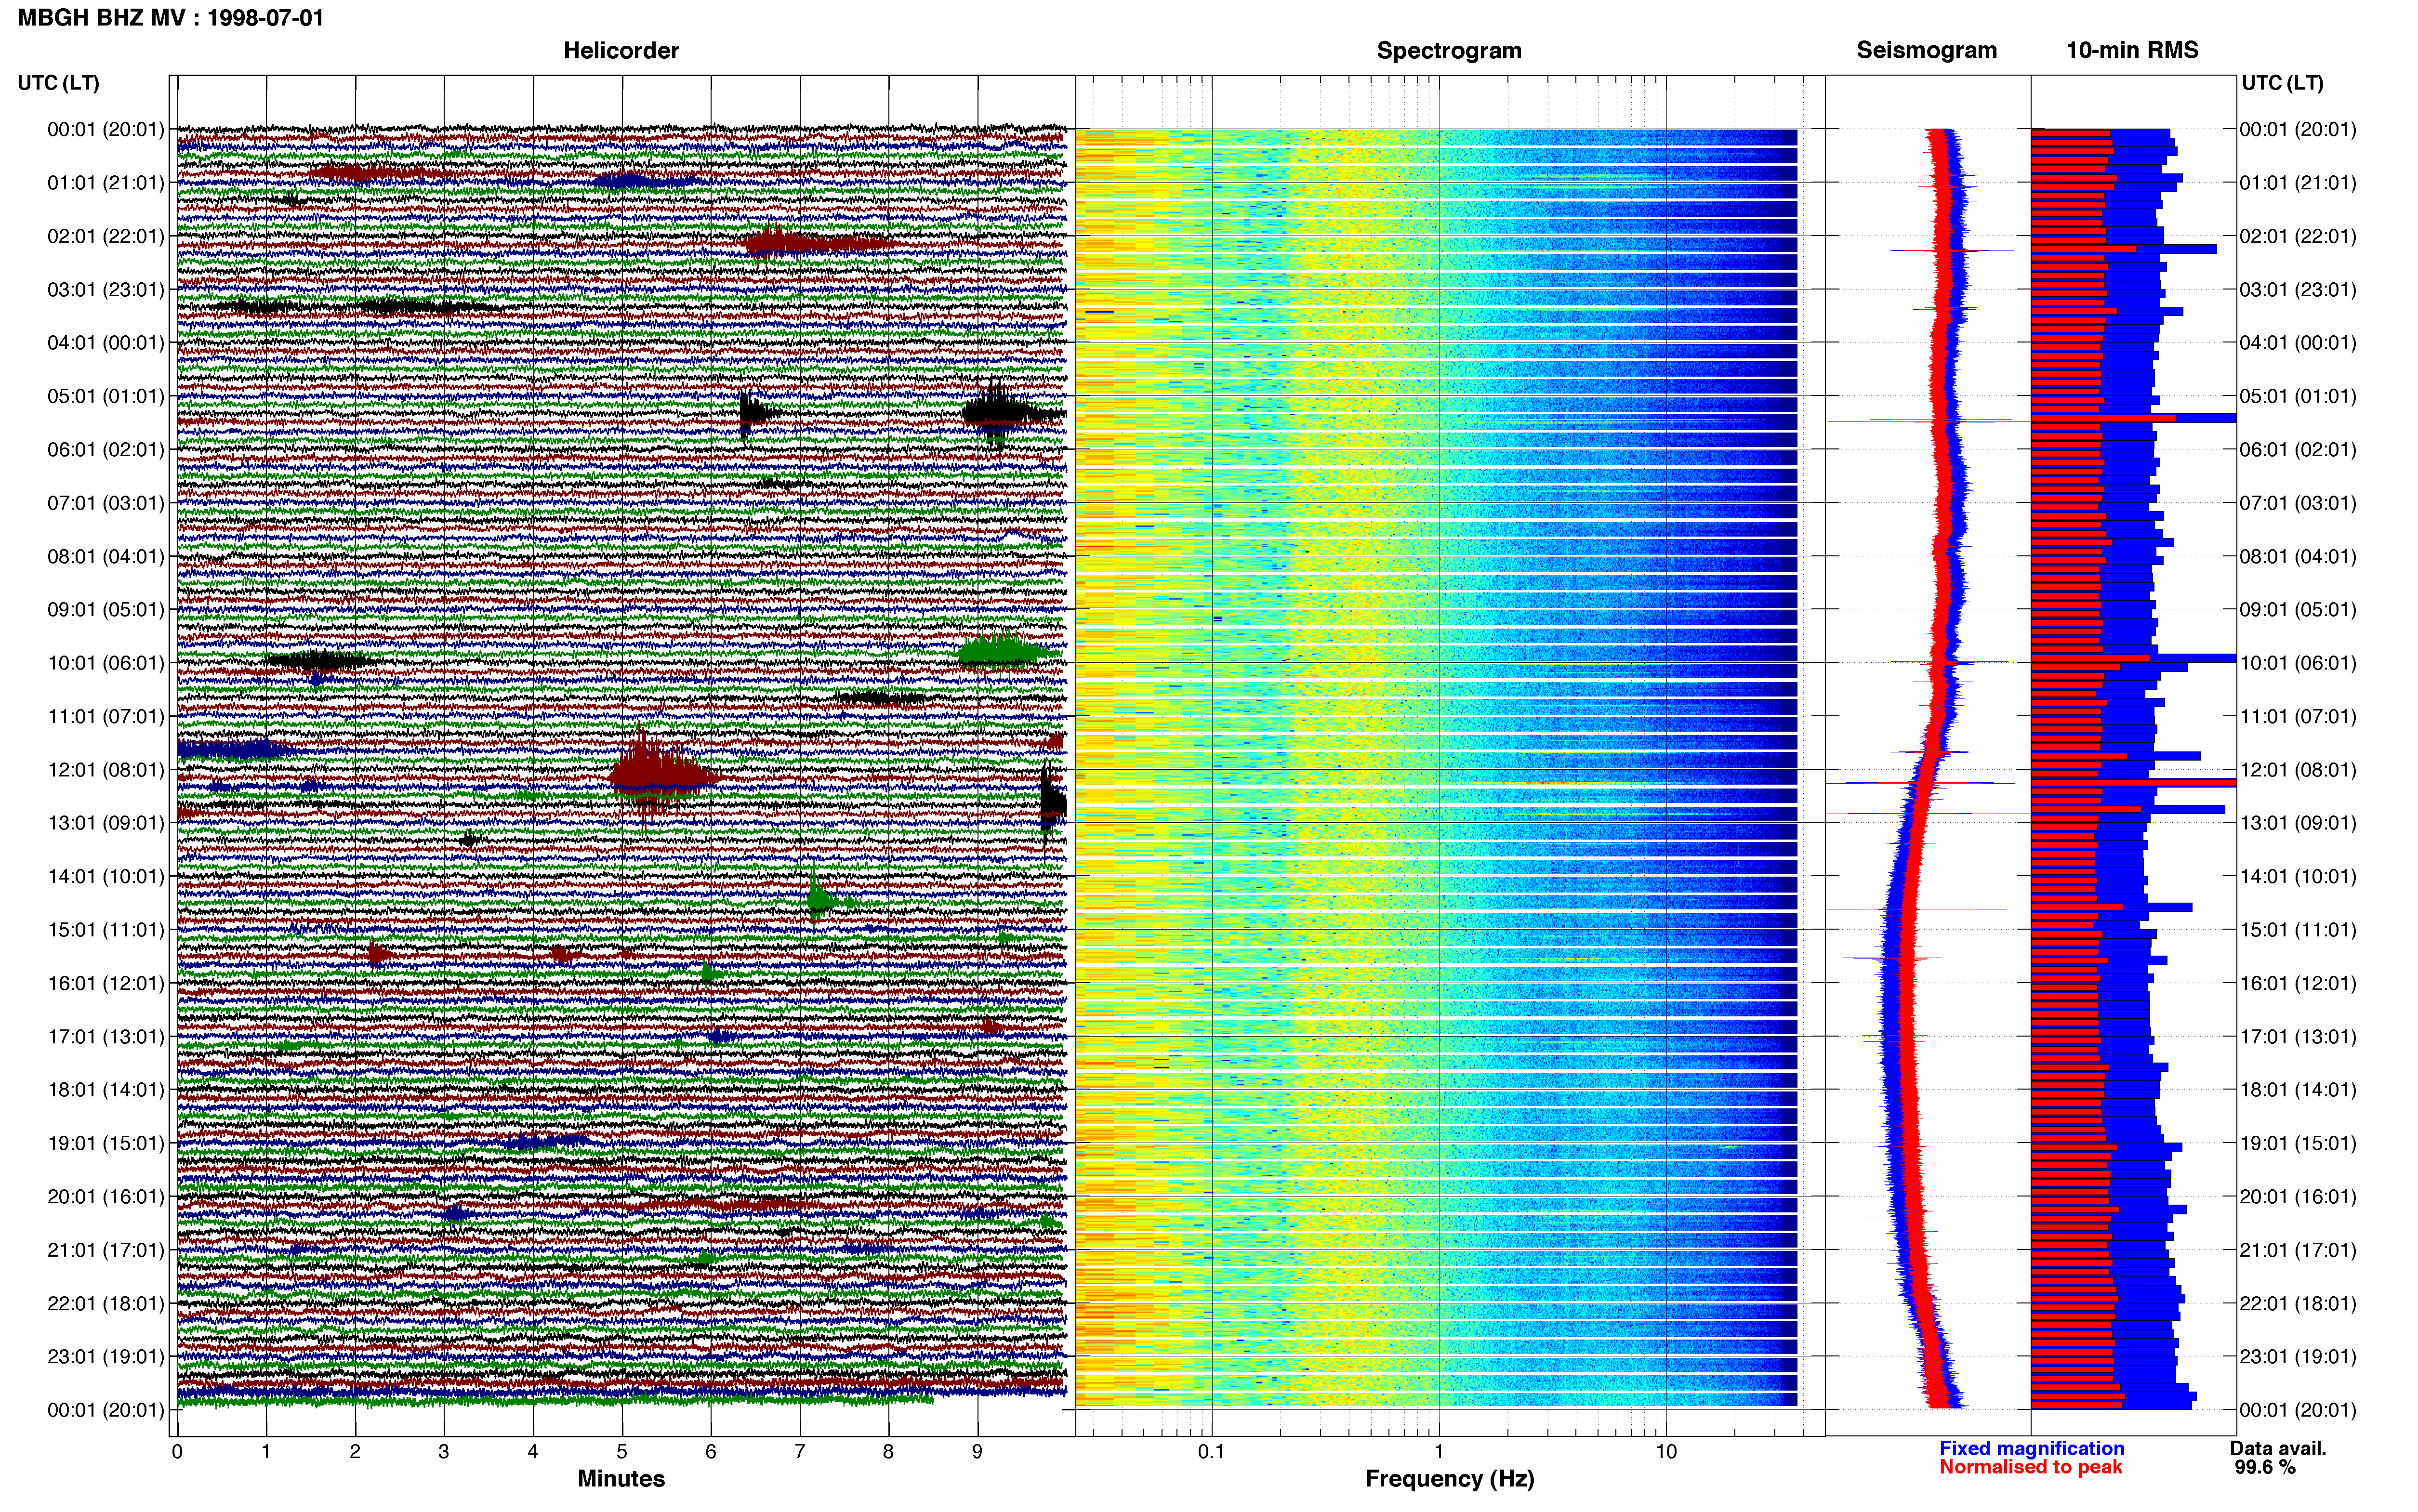Click "02:01 (22:01)" label beside the Helicorder
Viewport: 2418px width, 1512px height.
point(106,236)
